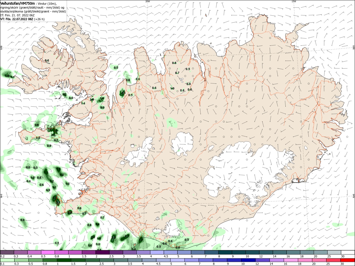Pick pale grey upper swatch between 25 and 30

coord(334,252)
